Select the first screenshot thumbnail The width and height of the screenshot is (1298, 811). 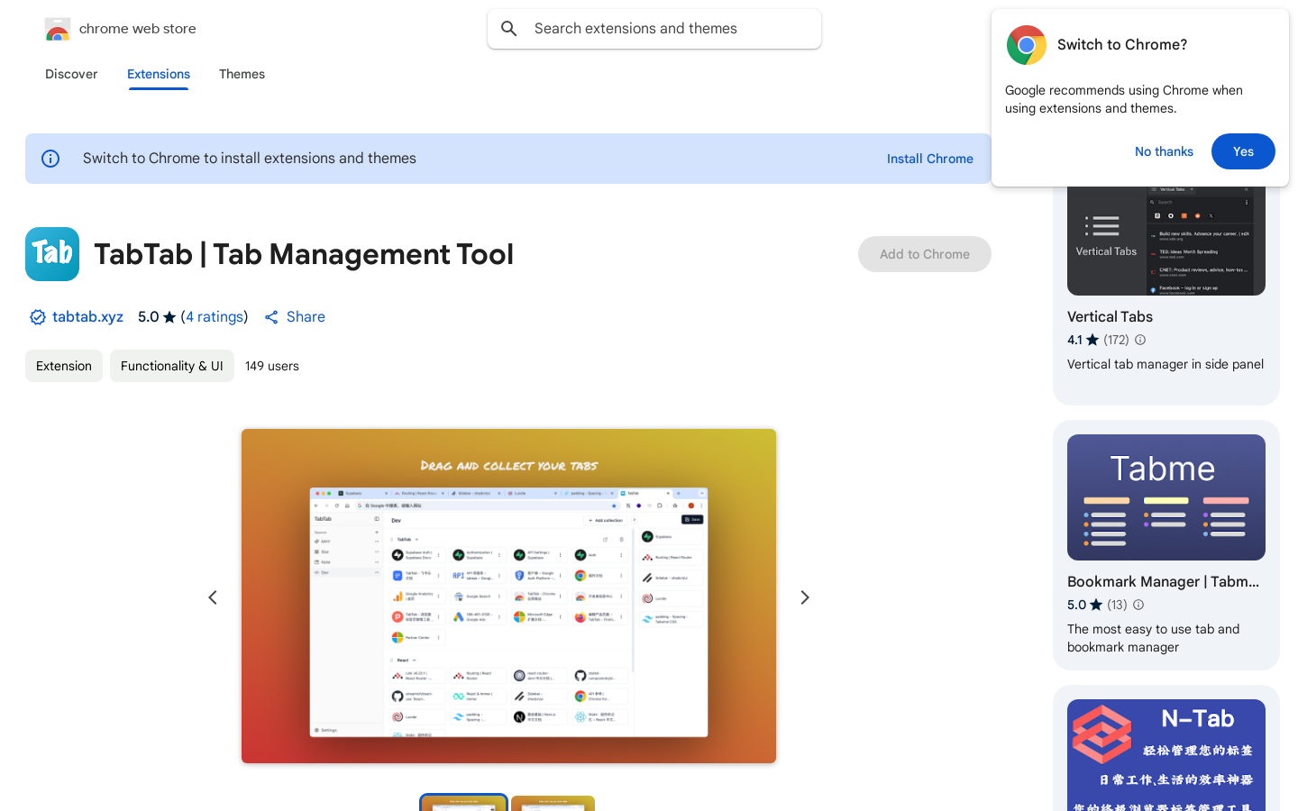[x=463, y=803]
